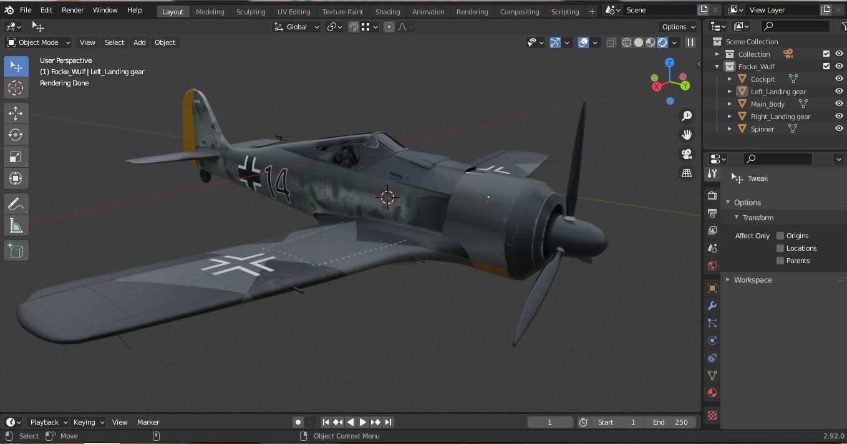Screen dimensions: 847x444
Task: Expand the Cockpit tree item
Action: coord(729,79)
